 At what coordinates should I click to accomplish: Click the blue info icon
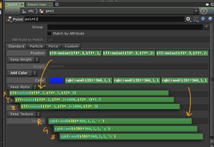point(203,19)
